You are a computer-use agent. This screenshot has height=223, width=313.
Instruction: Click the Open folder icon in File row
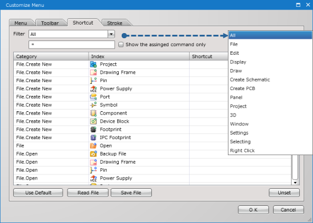click(93, 145)
